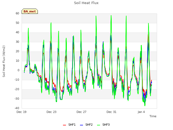Click the Dec 23 x-axis label
Viewport: 173px width, 130px height.
click(51, 112)
